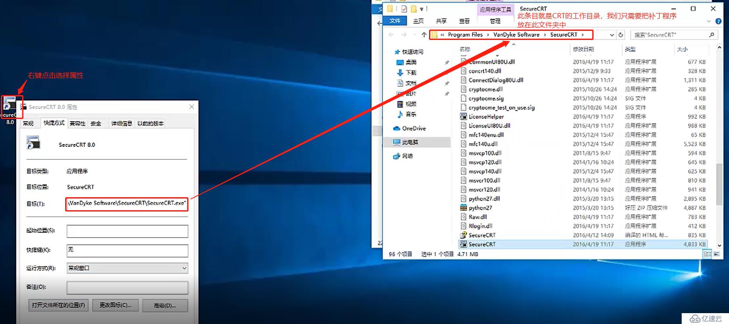Sort files by the 名称 column header

point(465,49)
